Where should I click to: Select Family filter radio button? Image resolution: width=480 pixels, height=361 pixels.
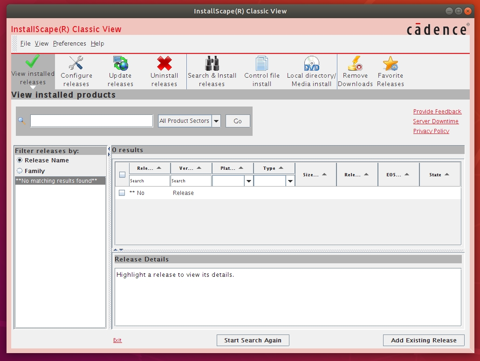click(x=20, y=171)
